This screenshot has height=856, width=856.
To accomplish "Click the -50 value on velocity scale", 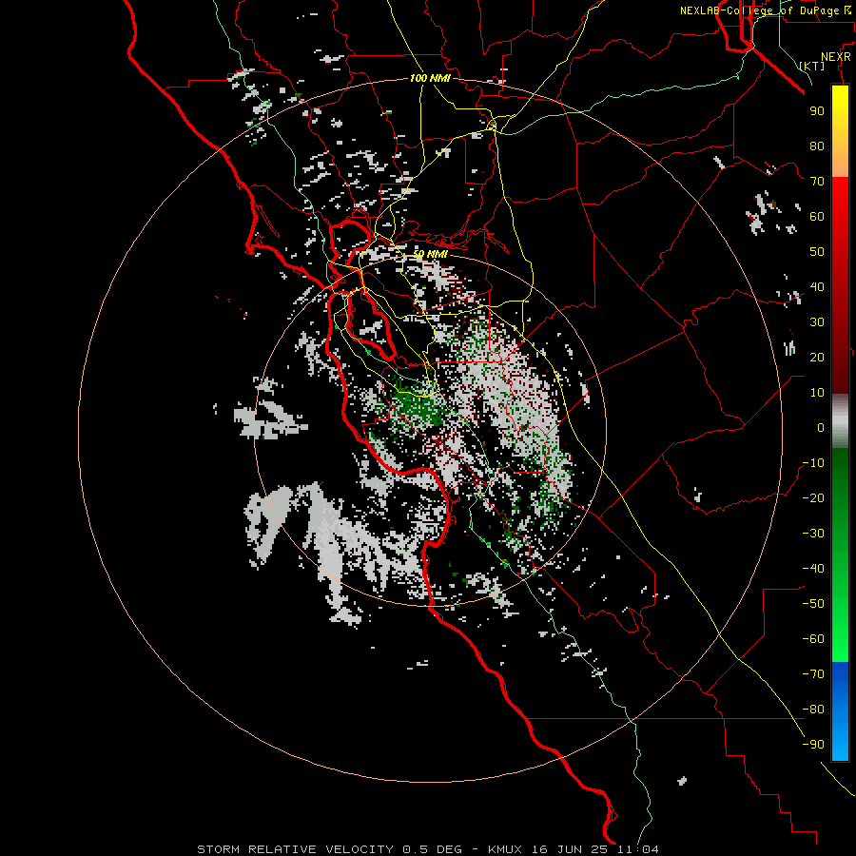I will coord(813,604).
